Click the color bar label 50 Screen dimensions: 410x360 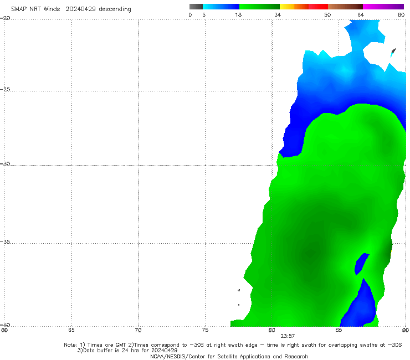[x=327, y=14]
